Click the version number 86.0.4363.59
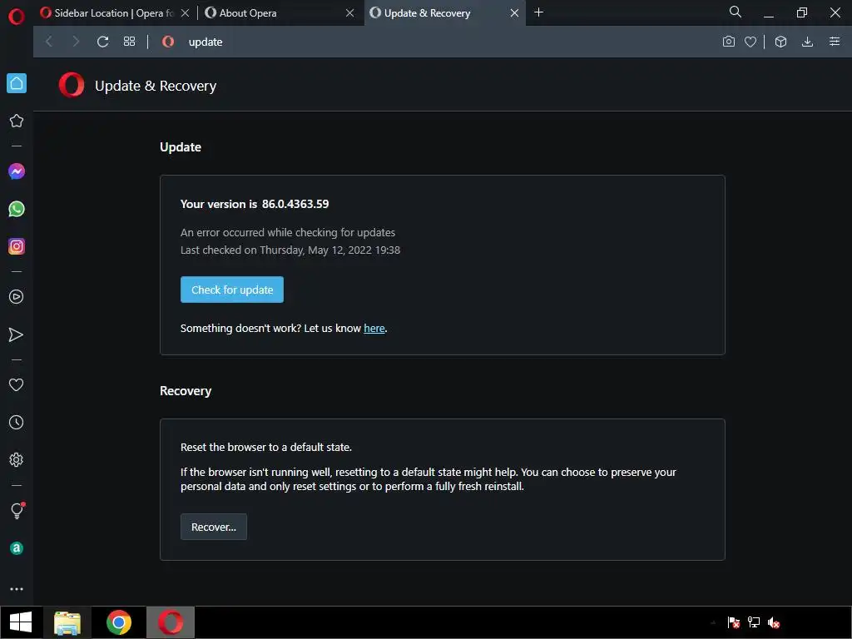The image size is (852, 639). (x=295, y=204)
